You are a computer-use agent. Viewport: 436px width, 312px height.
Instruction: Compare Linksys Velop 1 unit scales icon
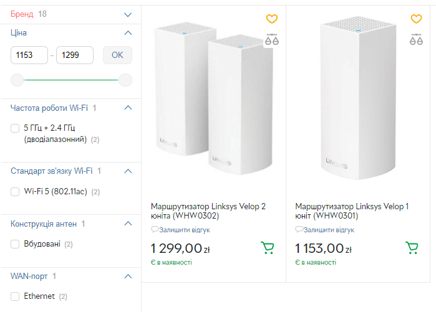pyautogui.click(x=416, y=39)
